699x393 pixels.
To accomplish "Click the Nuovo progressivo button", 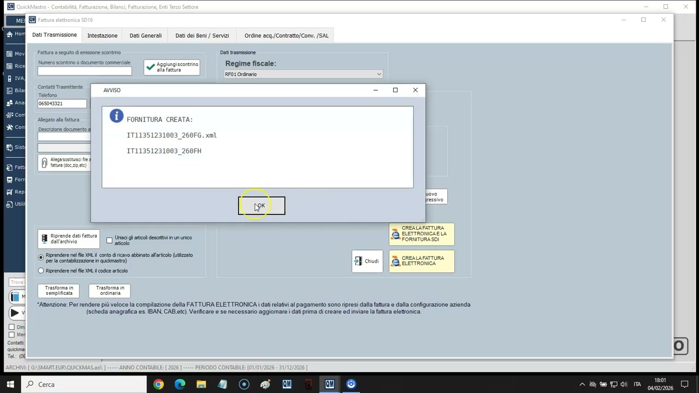I will (x=435, y=196).
